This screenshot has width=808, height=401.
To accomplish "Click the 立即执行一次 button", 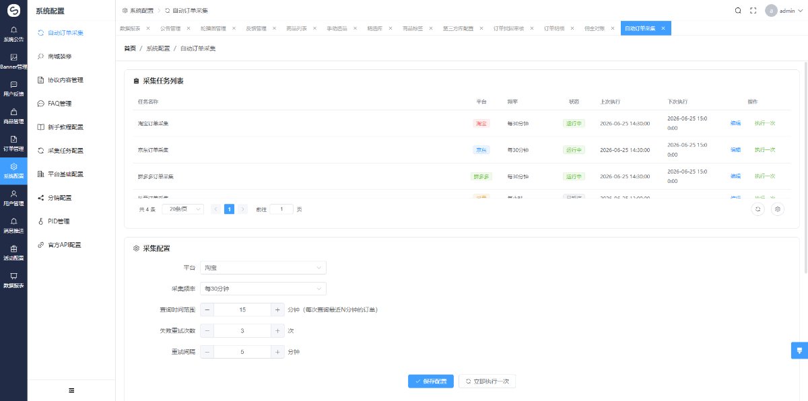I will [487, 381].
